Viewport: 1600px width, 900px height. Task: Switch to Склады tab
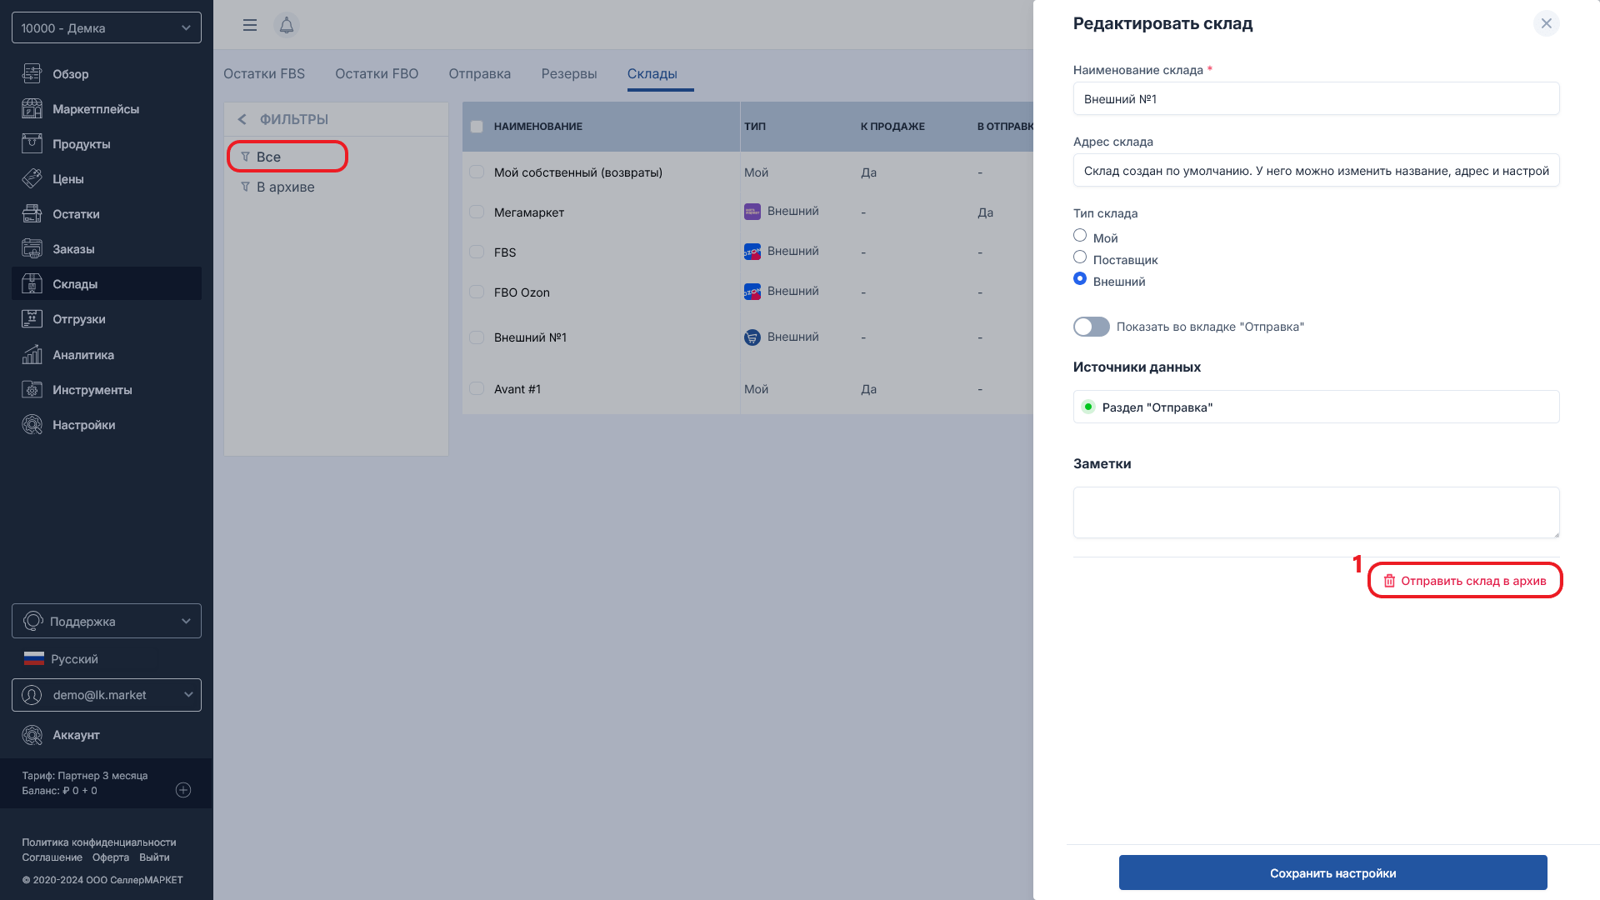[652, 73]
